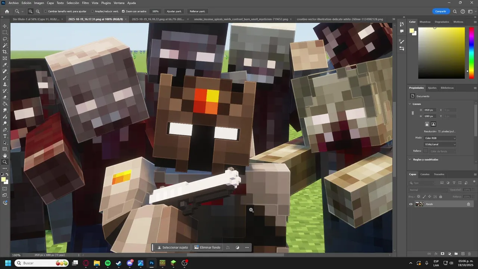Click the hue slider strip in Color panel
The image size is (478, 269).
472,52
